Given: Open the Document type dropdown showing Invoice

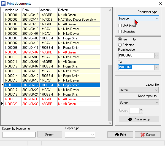Looking at the screenshot, I should 139,18.
